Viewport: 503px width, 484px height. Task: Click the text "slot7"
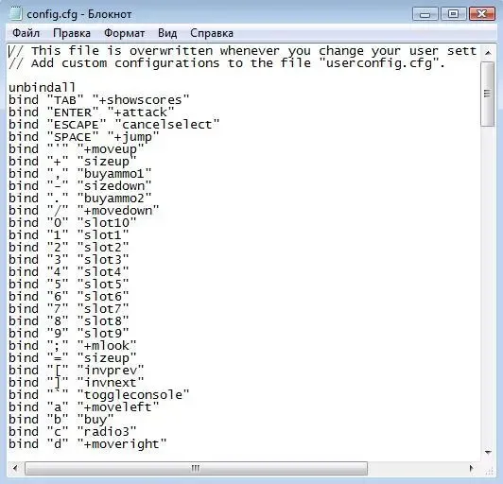pos(103,308)
